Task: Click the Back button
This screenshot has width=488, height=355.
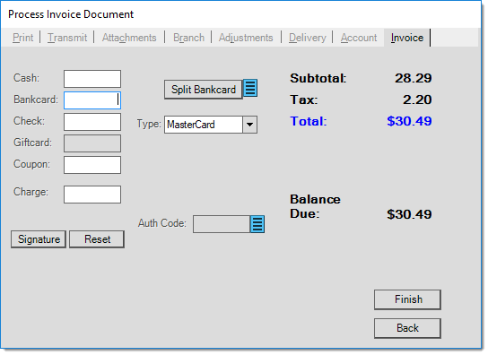Action: point(407,328)
